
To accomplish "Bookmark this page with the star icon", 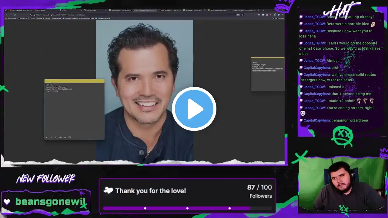I will [x=242, y=15].
